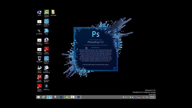The height and width of the screenshot is (108, 192).
Task: Open the Skype desktop shortcut
Action: (x=46, y=31)
